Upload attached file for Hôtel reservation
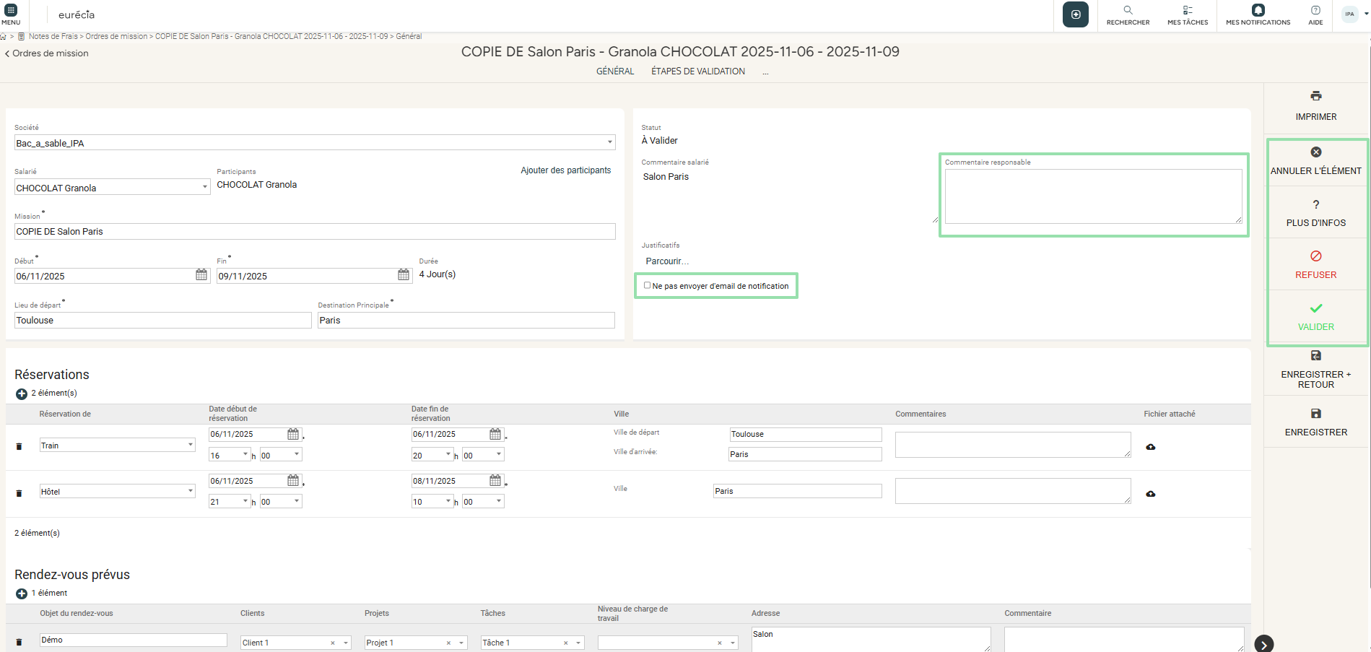The width and height of the screenshot is (1371, 652). tap(1150, 494)
